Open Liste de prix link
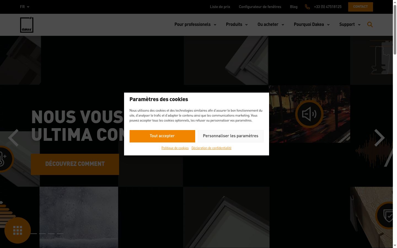The image size is (397, 248). coord(220,7)
